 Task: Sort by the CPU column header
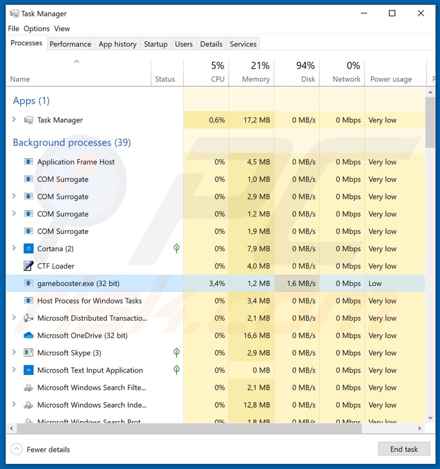206,72
